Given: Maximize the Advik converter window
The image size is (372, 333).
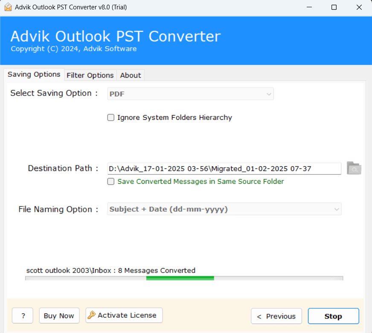Looking at the screenshot, I should pyautogui.click(x=334, y=7).
